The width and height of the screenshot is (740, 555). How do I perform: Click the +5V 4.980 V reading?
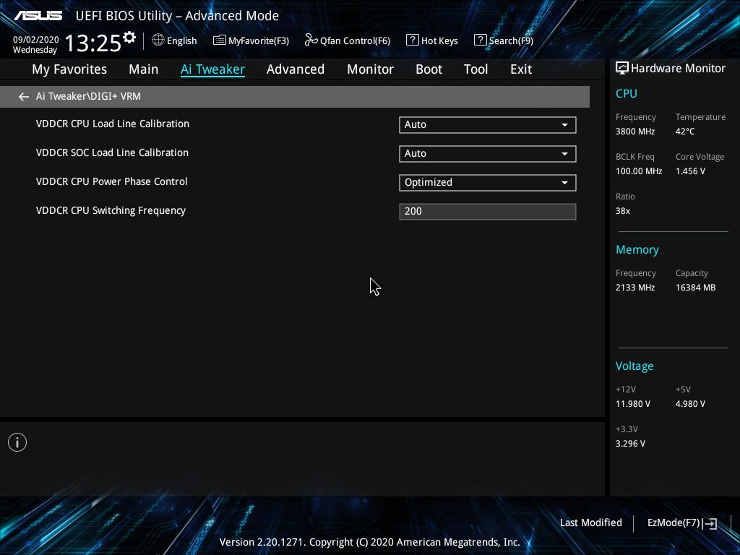[x=690, y=404]
